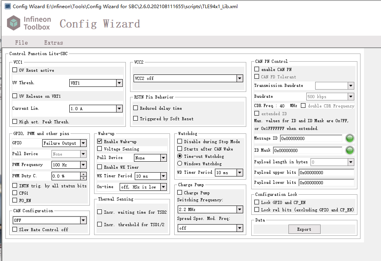Check Voltage Sensing in Wake-up
This screenshot has height=261, width=381.
[100, 149]
